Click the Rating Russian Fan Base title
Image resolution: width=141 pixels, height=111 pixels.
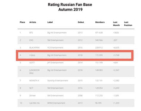point(70,4)
